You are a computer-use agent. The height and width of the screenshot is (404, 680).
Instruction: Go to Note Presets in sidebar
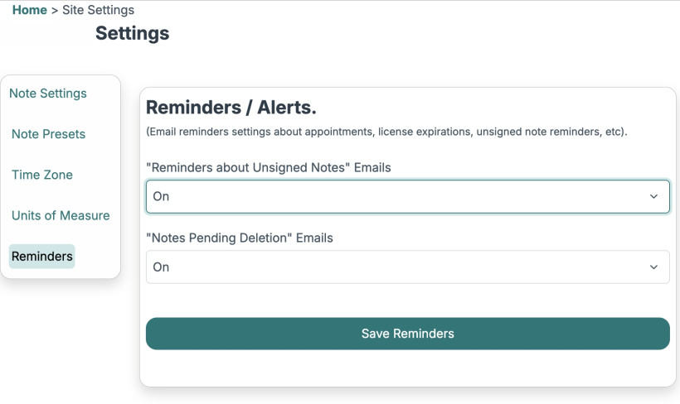coord(48,134)
